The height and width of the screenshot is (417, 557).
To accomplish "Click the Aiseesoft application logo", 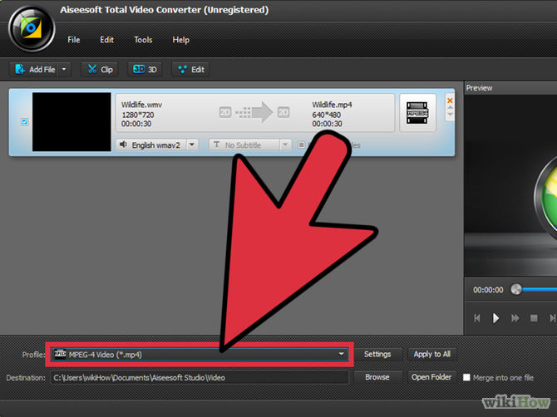I will pyautogui.click(x=32, y=29).
